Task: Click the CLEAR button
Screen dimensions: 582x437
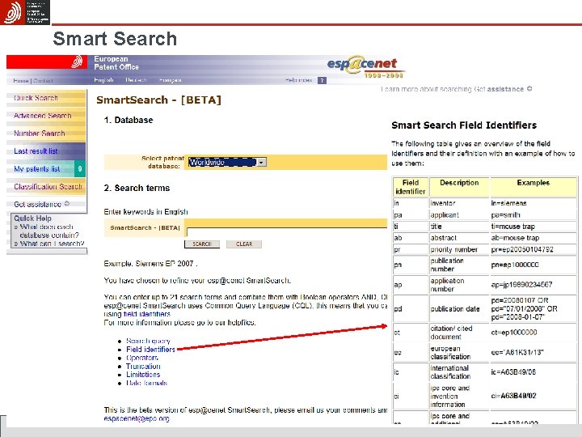Action: [x=244, y=244]
